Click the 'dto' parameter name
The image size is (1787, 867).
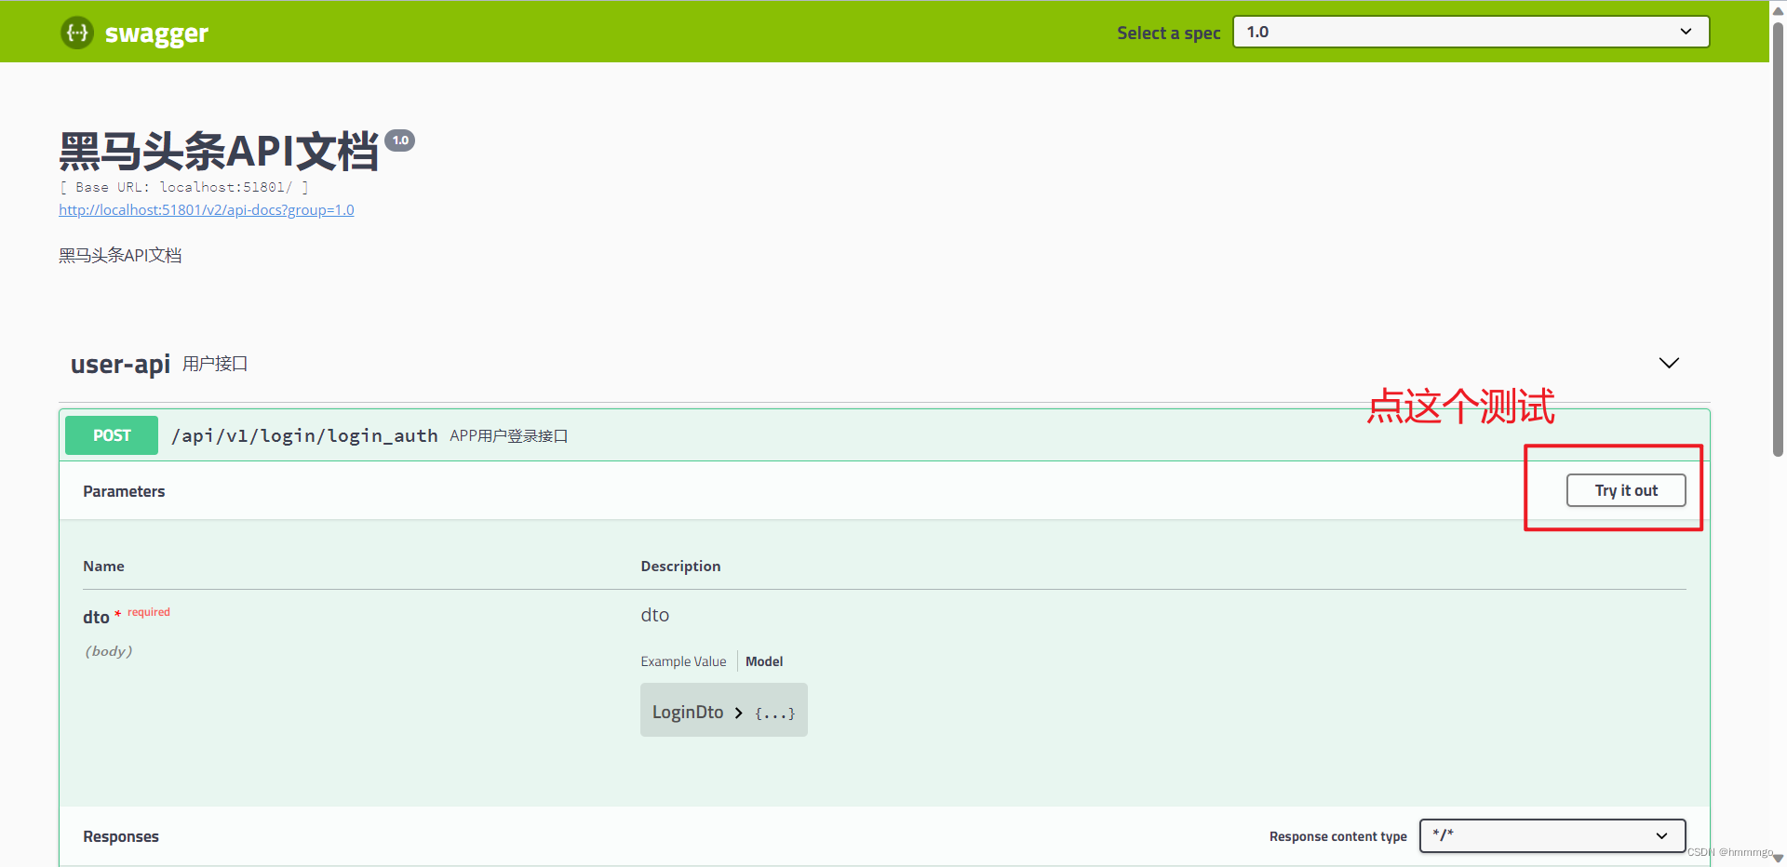tap(96, 617)
